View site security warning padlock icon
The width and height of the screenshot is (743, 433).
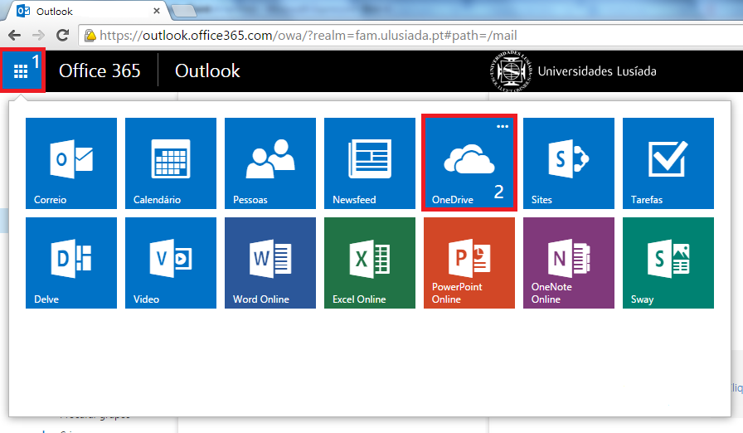90,36
